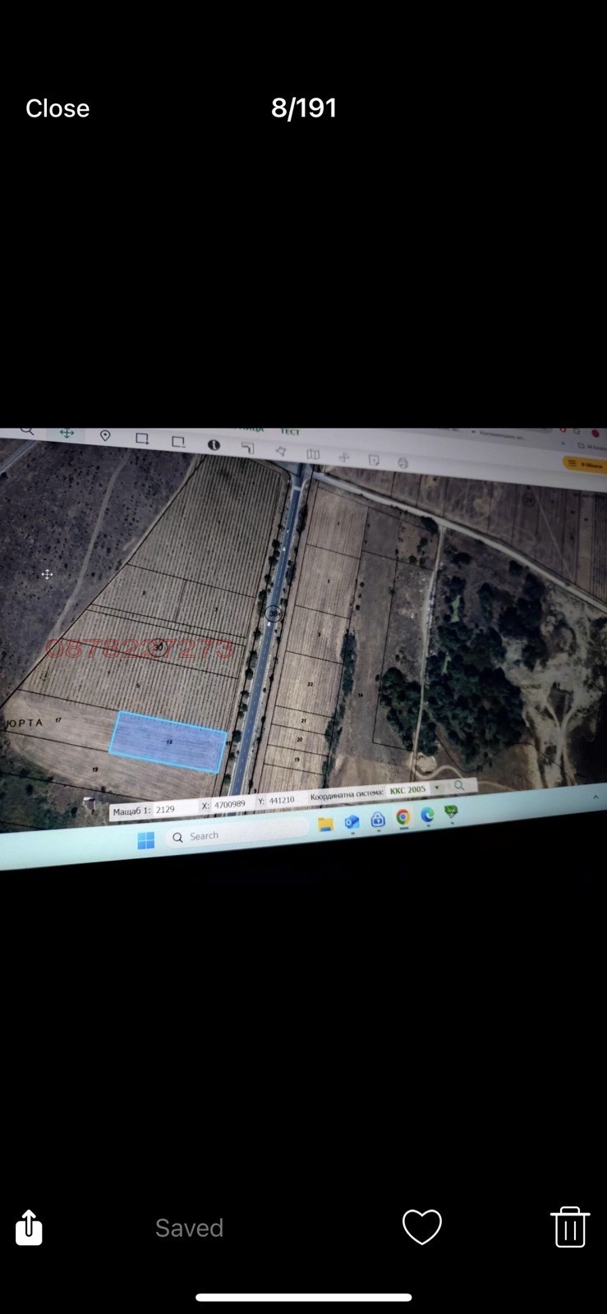
Task: Open Google Chrome from the taskbar
Action: click(x=402, y=817)
